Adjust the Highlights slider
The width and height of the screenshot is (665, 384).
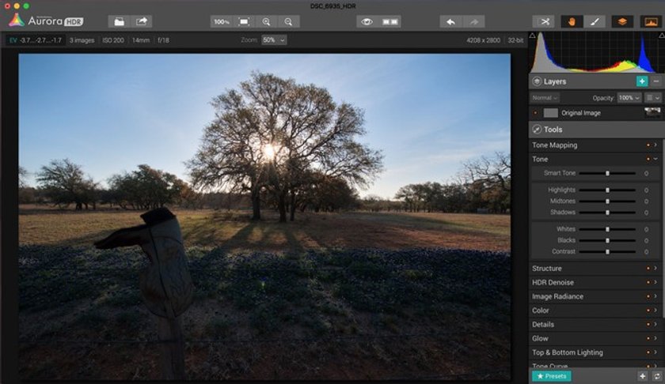pyautogui.click(x=607, y=190)
